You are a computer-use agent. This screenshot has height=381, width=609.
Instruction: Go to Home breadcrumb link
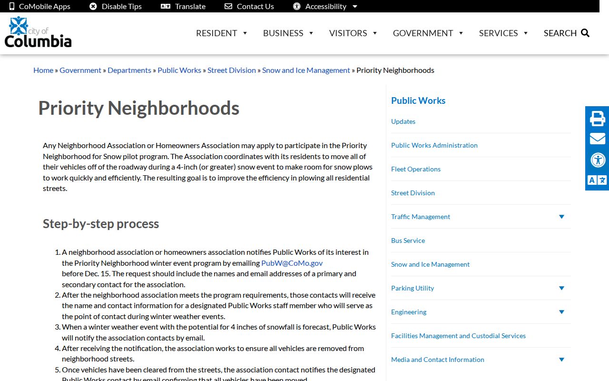pyautogui.click(x=43, y=70)
